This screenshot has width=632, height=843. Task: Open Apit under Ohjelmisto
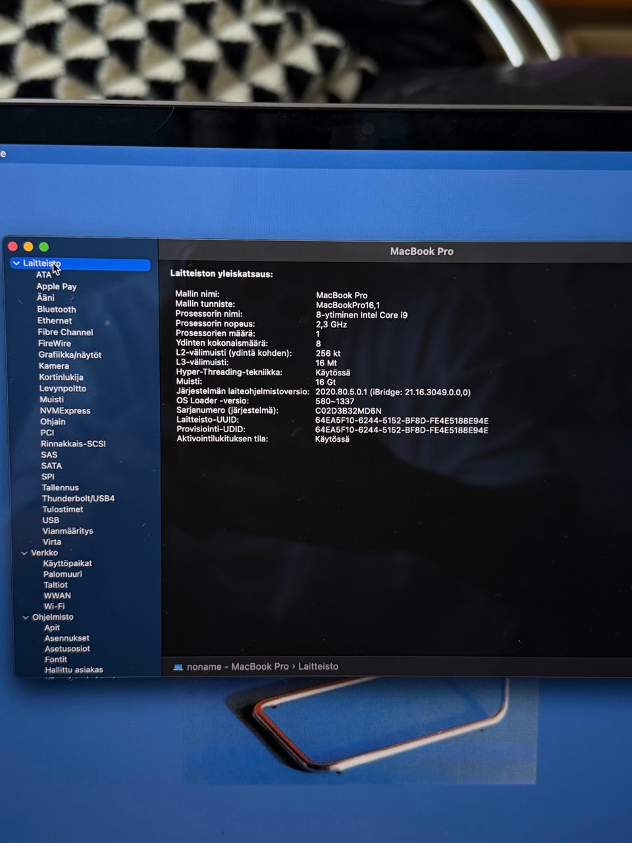tap(52, 628)
